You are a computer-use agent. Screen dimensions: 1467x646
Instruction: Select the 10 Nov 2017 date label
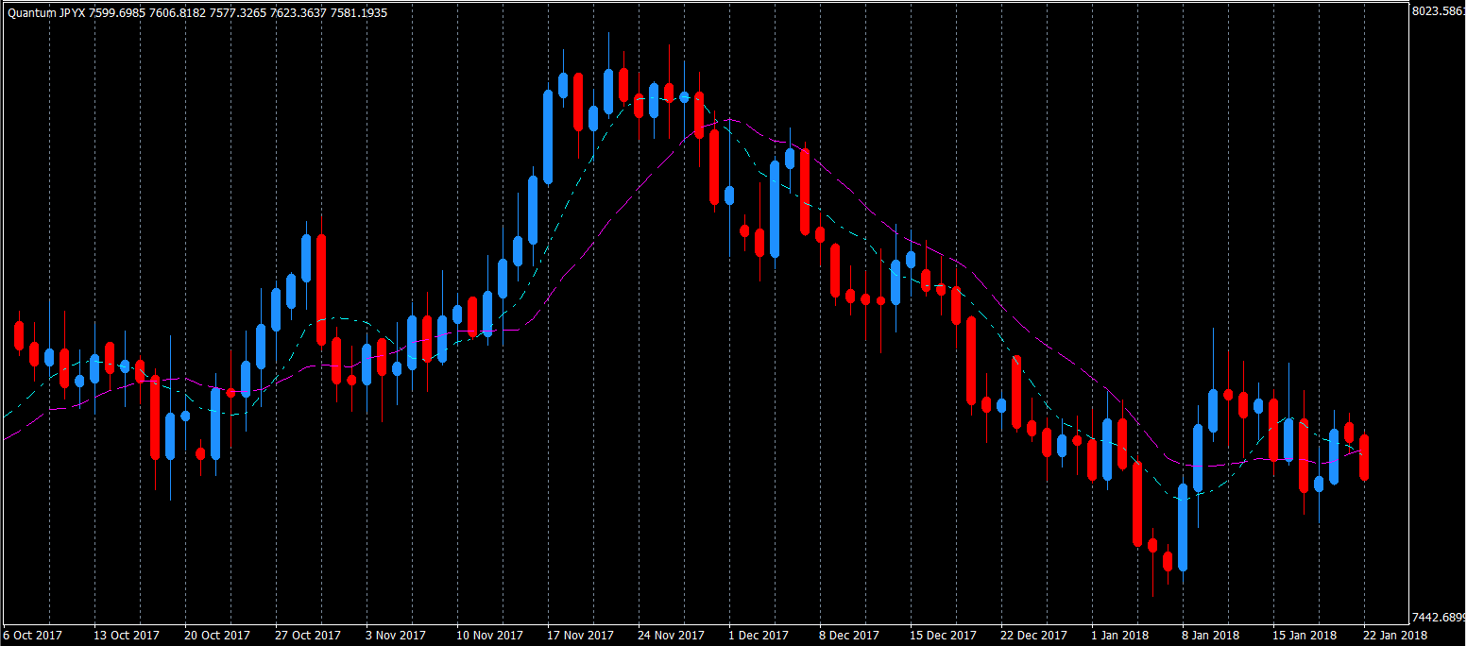click(x=489, y=636)
